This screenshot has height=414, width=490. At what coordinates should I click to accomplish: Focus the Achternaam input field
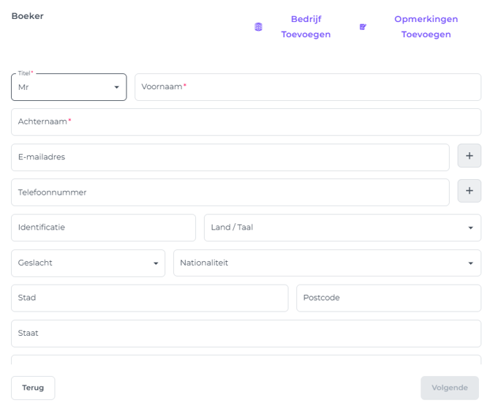pyautogui.click(x=246, y=122)
